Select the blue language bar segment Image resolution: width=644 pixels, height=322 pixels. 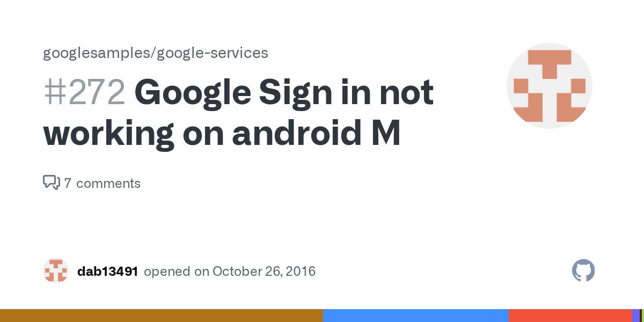coord(415,316)
